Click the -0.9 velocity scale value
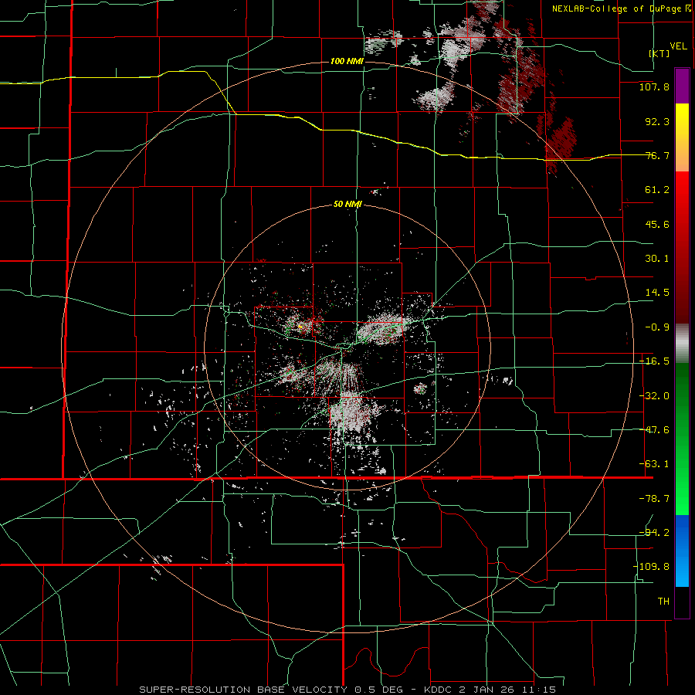 click(x=657, y=327)
